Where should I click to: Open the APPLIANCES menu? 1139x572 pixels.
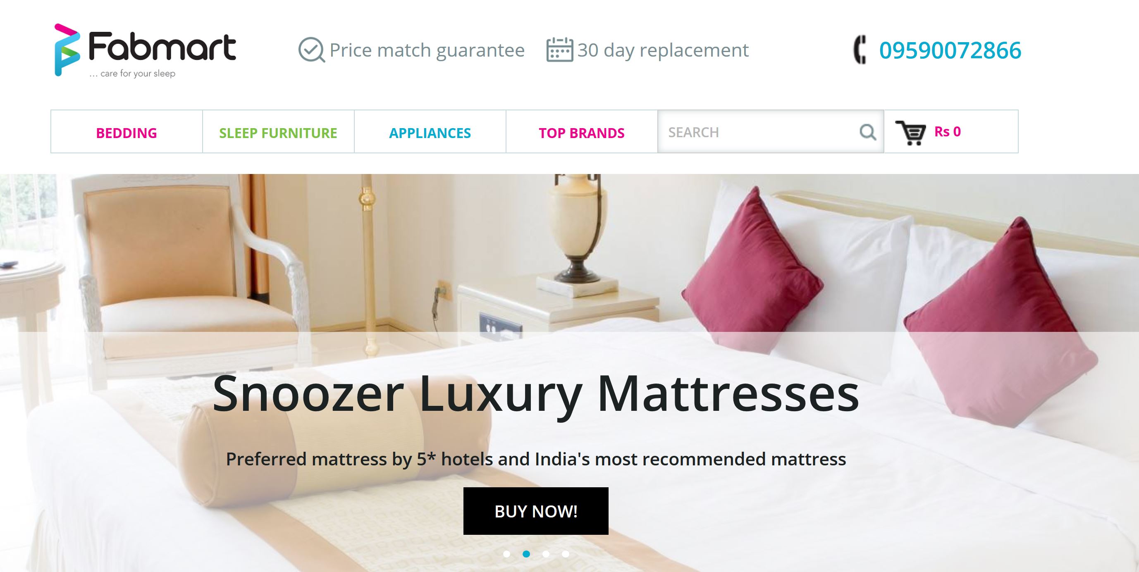(430, 132)
